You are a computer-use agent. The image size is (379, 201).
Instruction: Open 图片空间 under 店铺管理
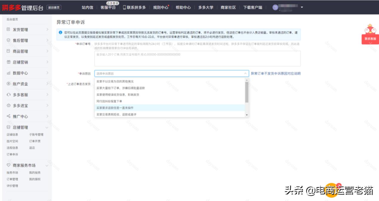pyautogui.click(x=12, y=141)
